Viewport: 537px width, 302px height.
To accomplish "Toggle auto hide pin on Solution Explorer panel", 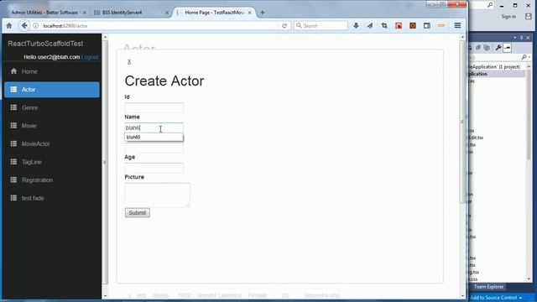I will pyautogui.click(x=522, y=38).
